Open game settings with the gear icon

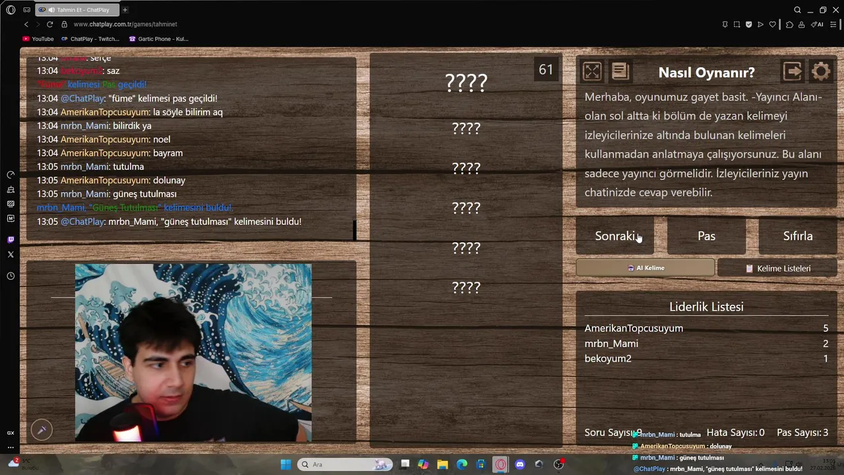[821, 71]
